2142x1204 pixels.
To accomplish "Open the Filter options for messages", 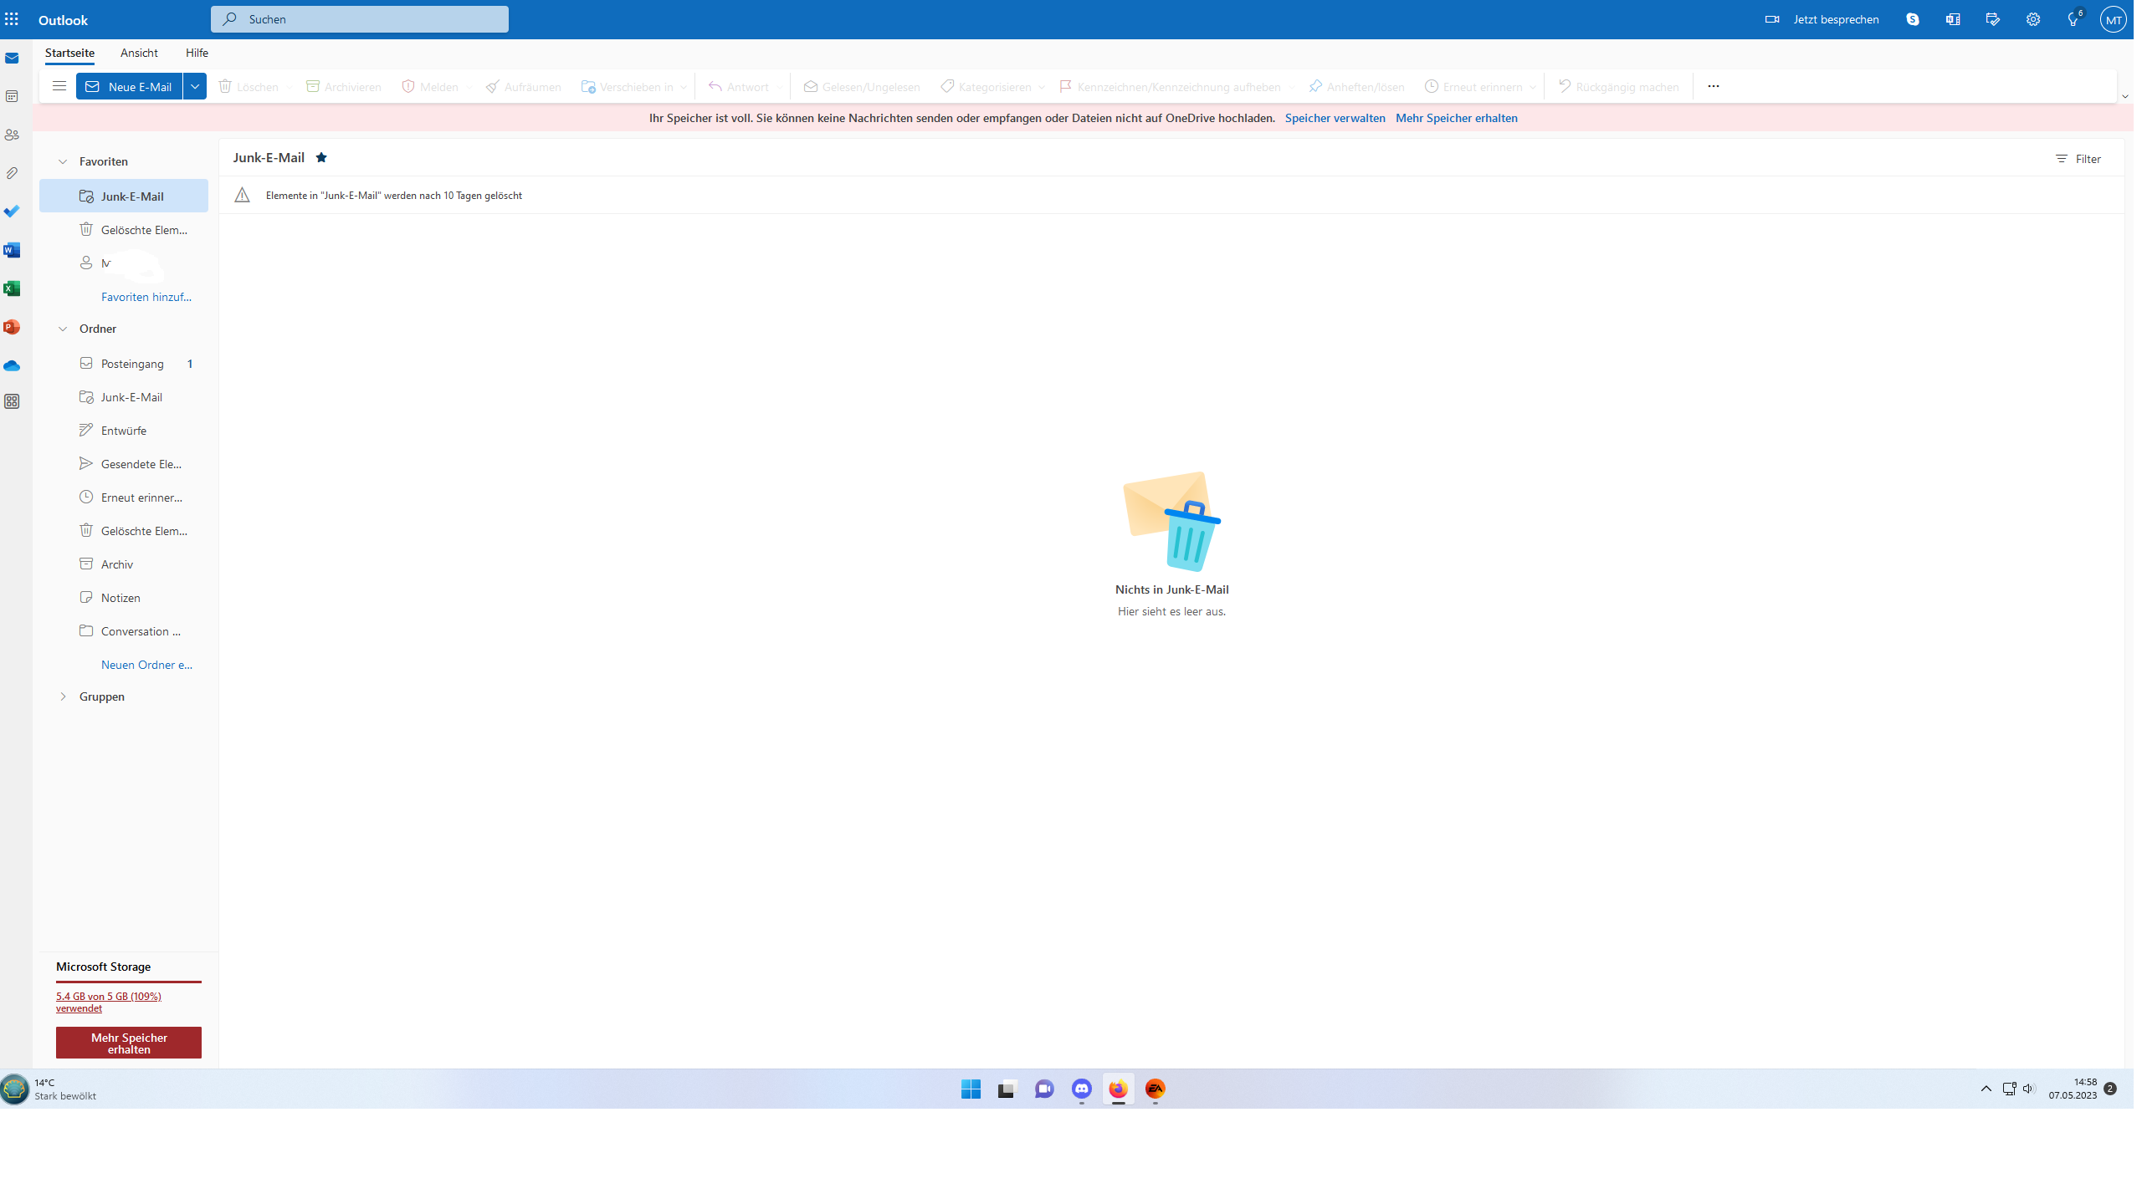I will pyautogui.click(x=2078, y=159).
